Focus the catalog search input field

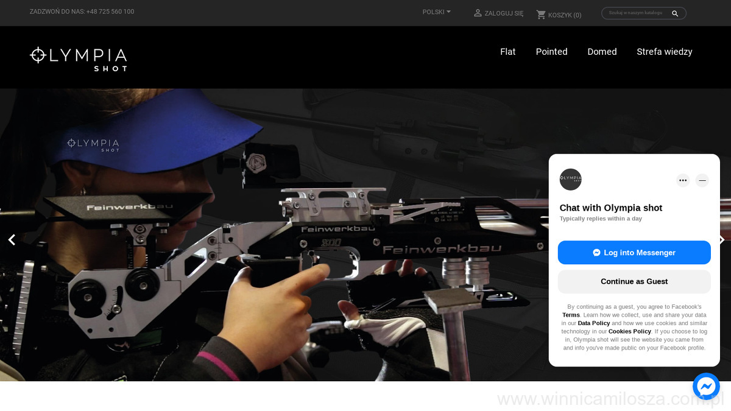637,13
